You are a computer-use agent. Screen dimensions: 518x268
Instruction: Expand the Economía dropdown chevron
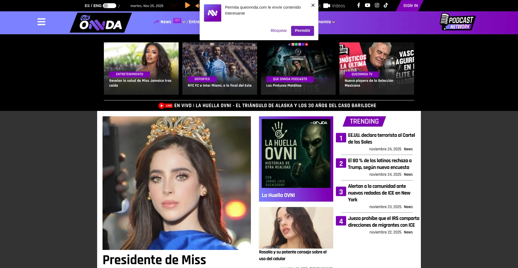[334, 22]
